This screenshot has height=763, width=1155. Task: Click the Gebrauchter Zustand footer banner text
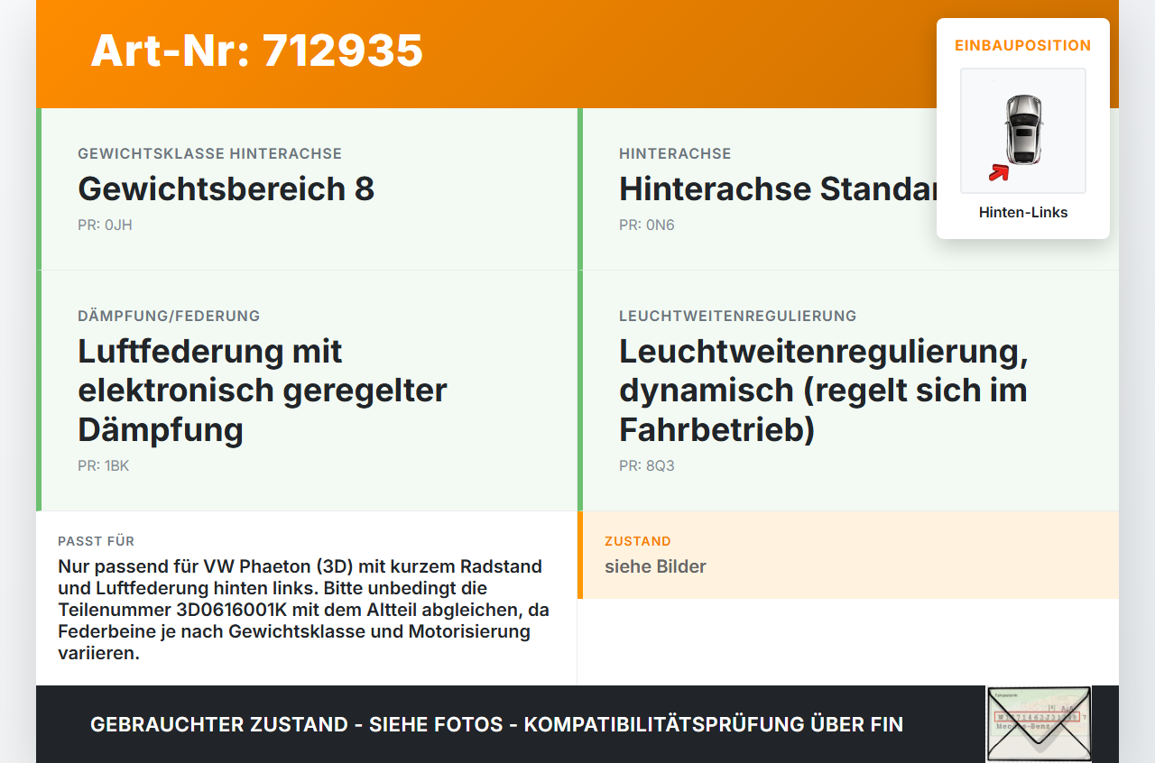tap(496, 724)
